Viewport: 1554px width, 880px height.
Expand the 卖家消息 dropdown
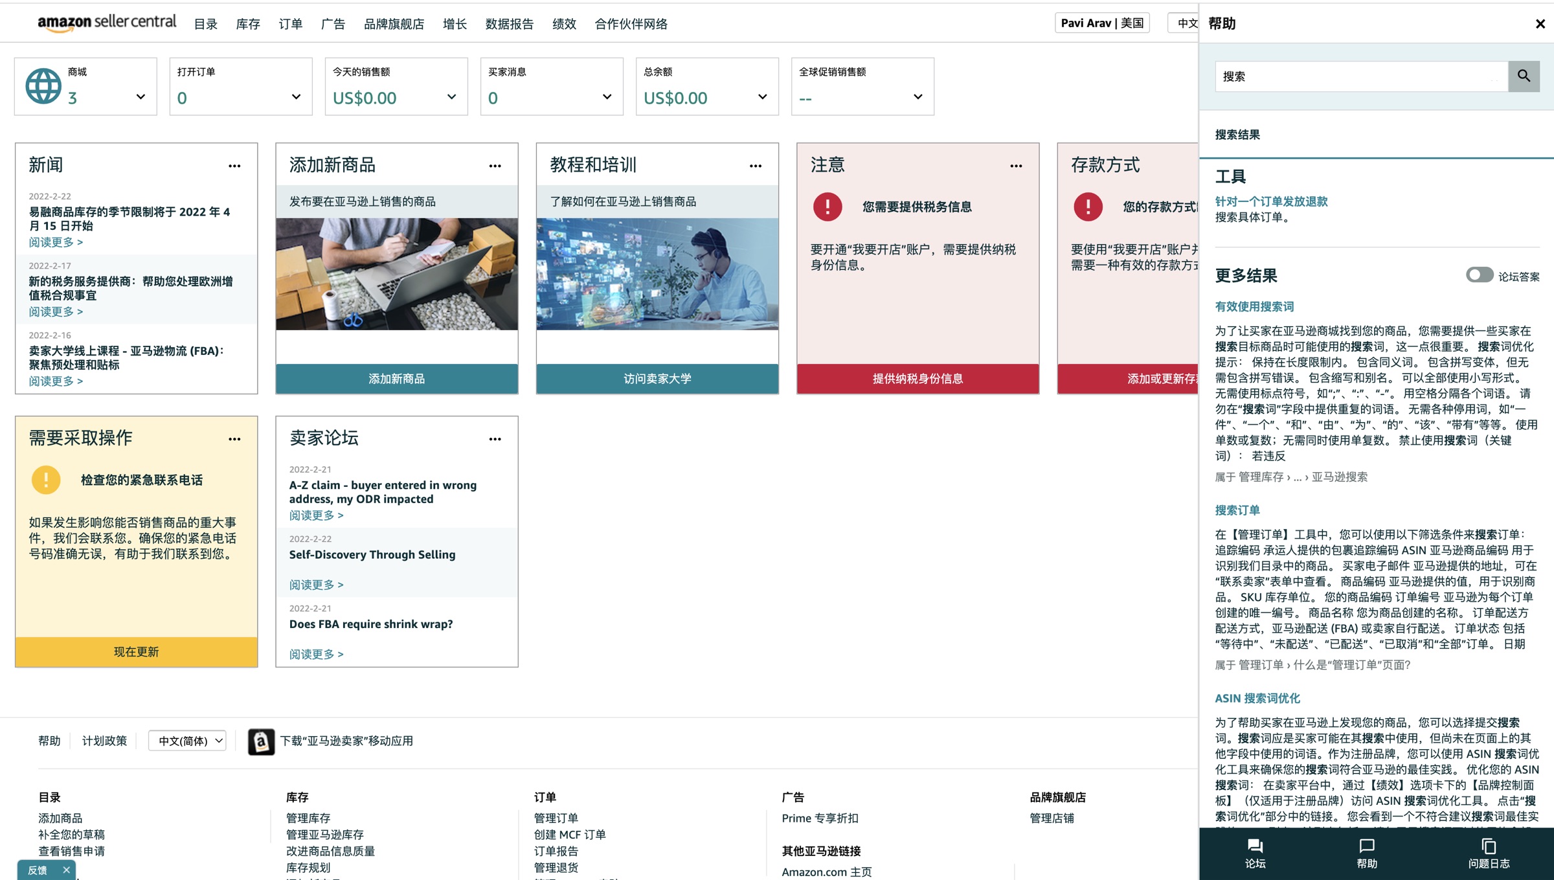coord(607,97)
